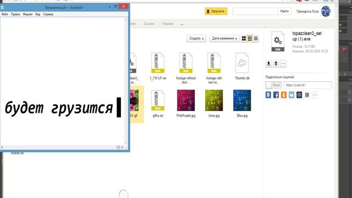Click the yellow Загрузить upload button

[x=216, y=11]
